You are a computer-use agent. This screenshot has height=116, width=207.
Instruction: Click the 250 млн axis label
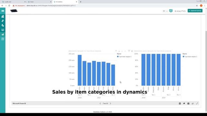pyautogui.click(x=71, y=54)
